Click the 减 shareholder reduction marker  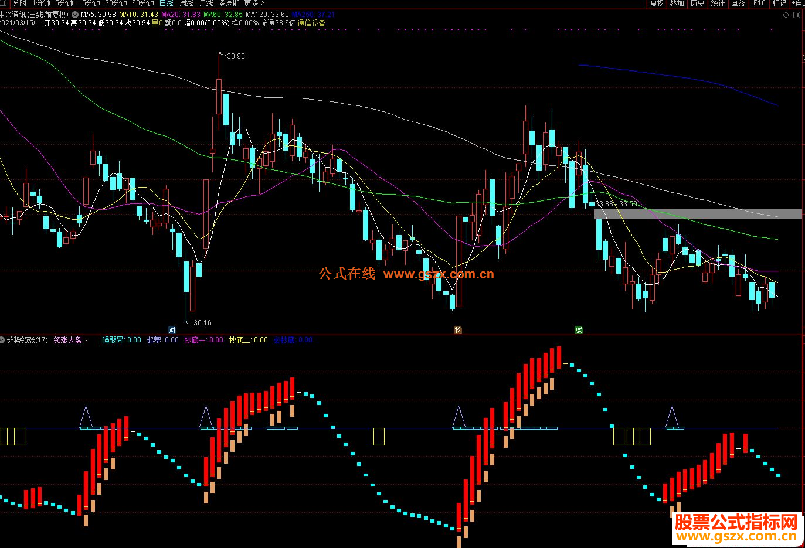579,331
